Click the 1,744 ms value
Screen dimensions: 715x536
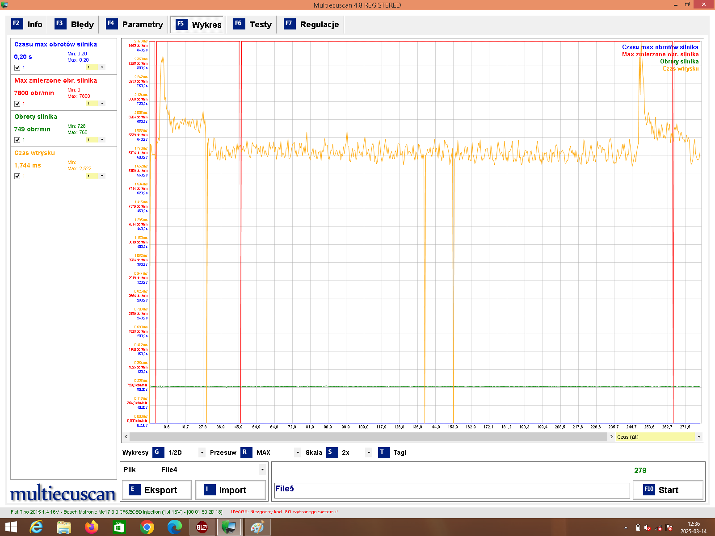point(27,165)
